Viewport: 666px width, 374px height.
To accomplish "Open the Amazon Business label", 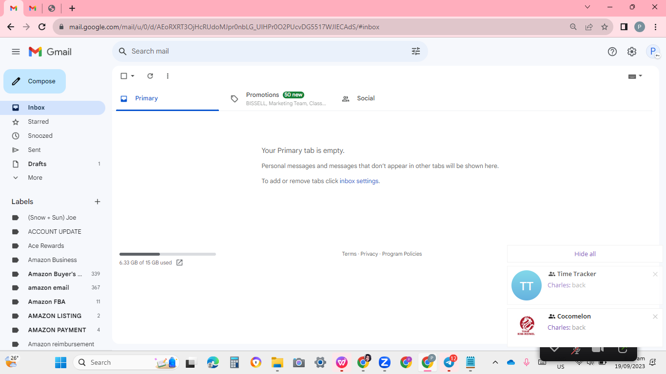I will point(53,260).
